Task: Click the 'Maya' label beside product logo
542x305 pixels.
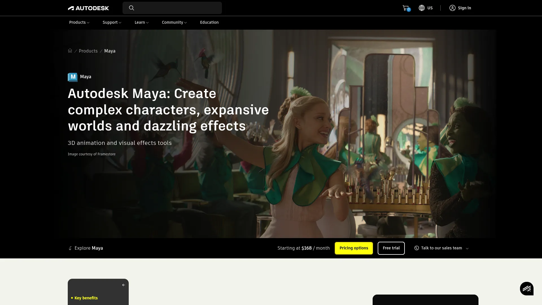Action: pos(86,77)
